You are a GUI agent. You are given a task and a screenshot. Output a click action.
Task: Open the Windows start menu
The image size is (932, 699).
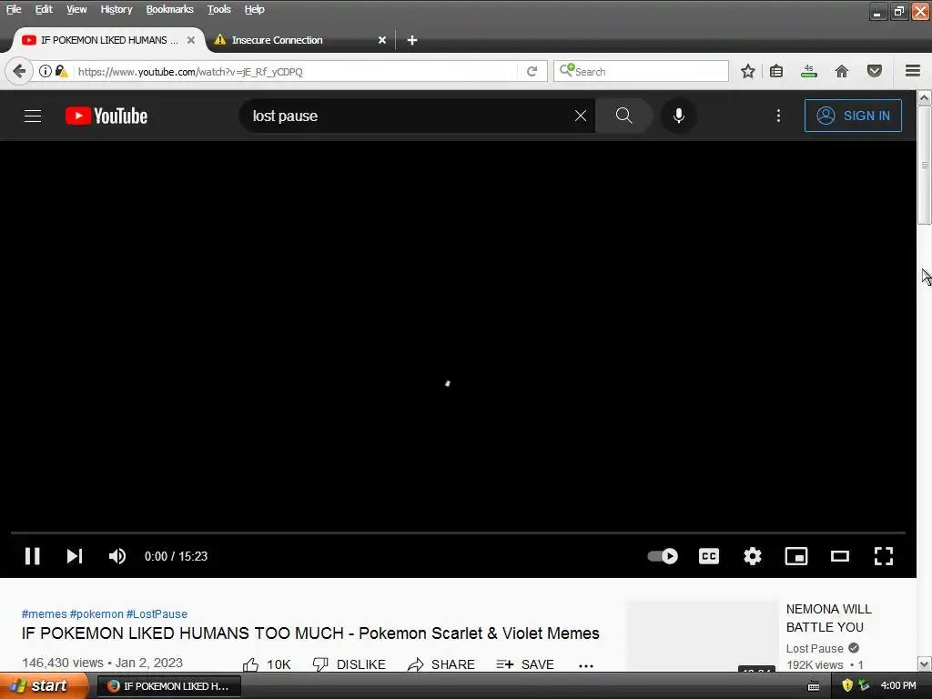(44, 686)
